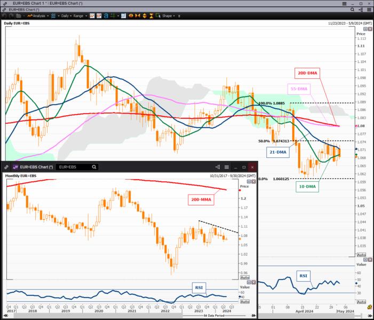Click the blue wavy lines chart-type icon
The height and width of the screenshot is (320, 374).
click(53, 16)
